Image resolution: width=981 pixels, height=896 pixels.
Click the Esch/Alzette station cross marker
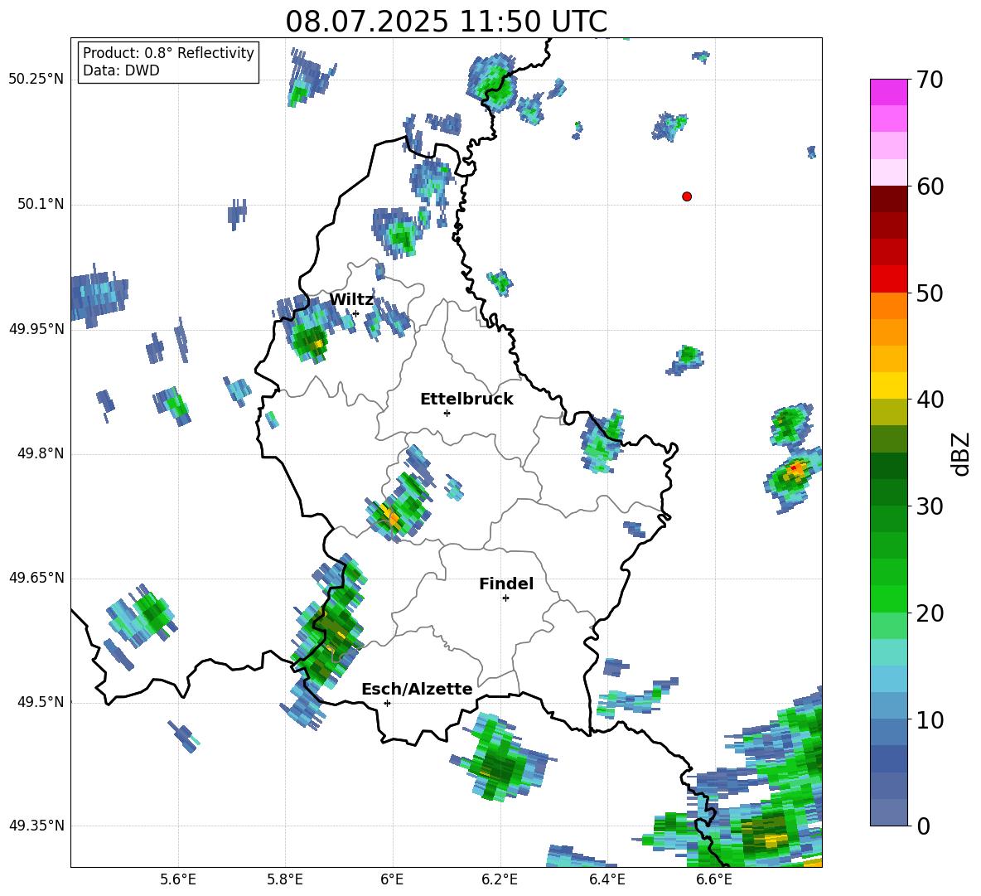[387, 703]
